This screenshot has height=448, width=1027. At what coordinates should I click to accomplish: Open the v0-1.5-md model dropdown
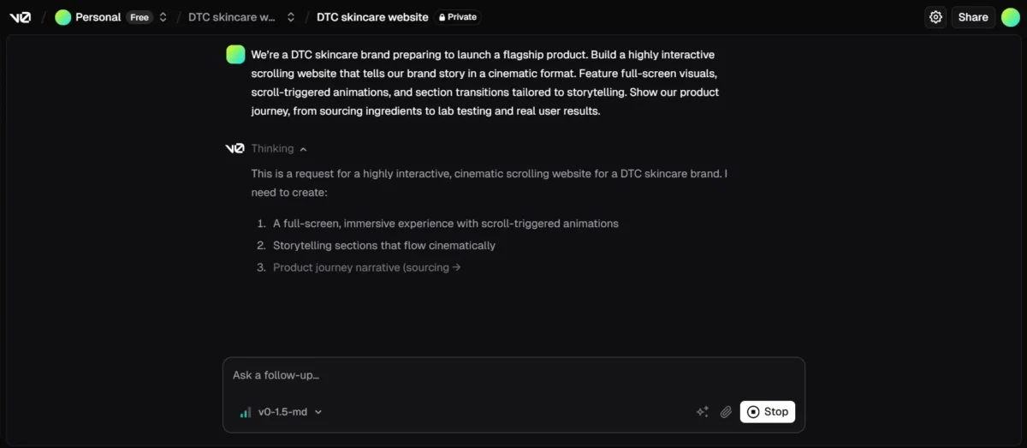pos(289,412)
